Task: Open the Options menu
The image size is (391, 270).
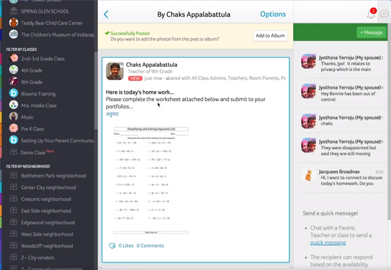Action: tap(273, 14)
